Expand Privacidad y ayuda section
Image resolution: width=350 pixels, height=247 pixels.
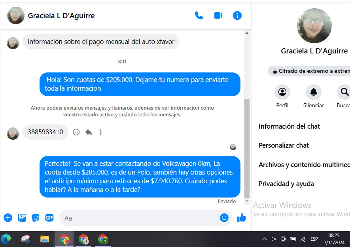pos(286,184)
